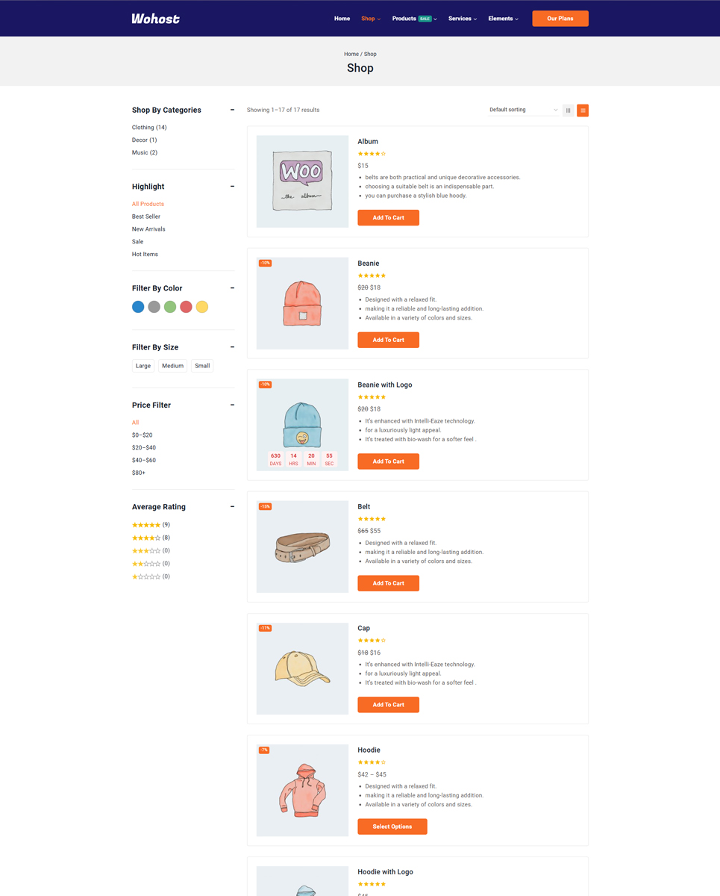Switch to grid view layout icon
The image size is (720, 896).
tap(569, 111)
